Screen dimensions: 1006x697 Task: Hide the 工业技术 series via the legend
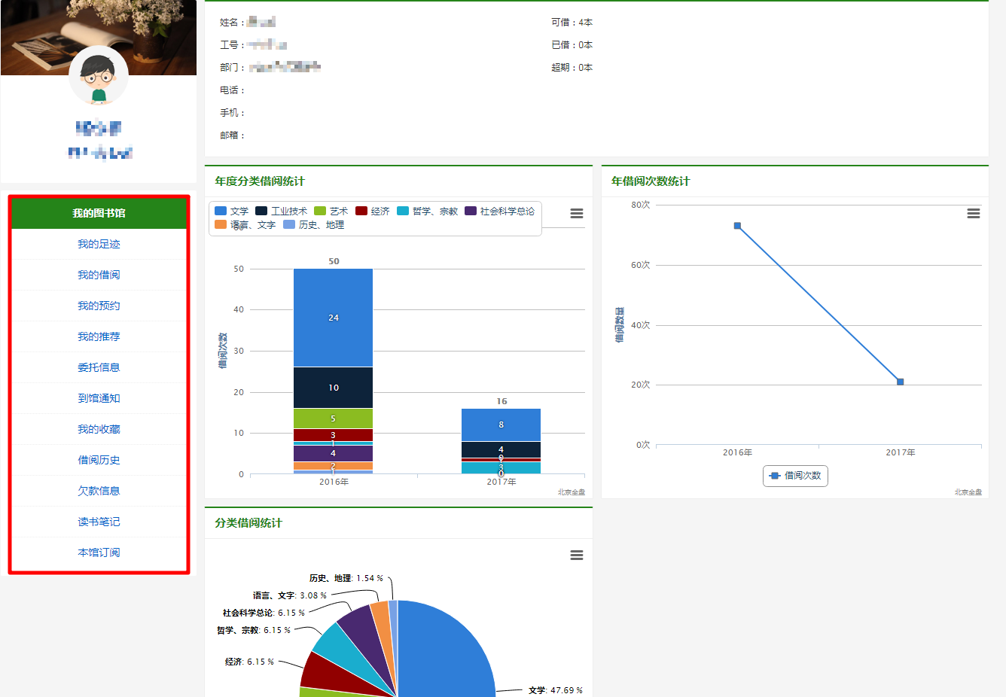pyautogui.click(x=282, y=212)
